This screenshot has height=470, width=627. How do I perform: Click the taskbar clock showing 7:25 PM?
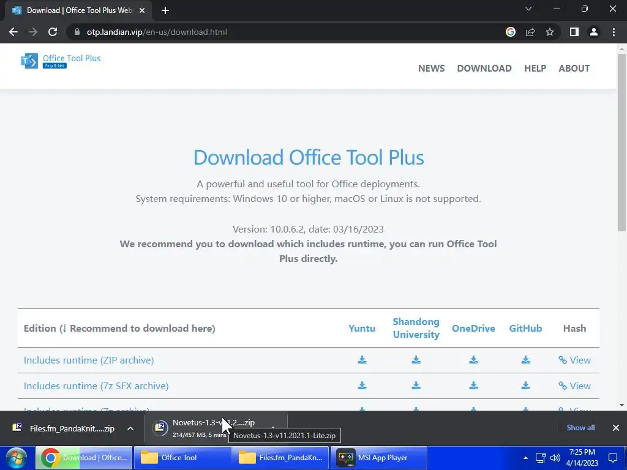point(582,458)
